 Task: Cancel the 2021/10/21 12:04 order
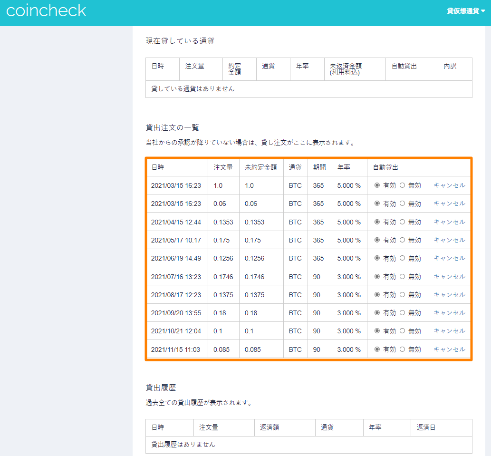(449, 331)
